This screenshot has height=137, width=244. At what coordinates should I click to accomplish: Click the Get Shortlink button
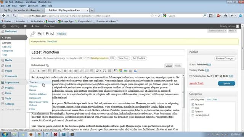[139, 58]
